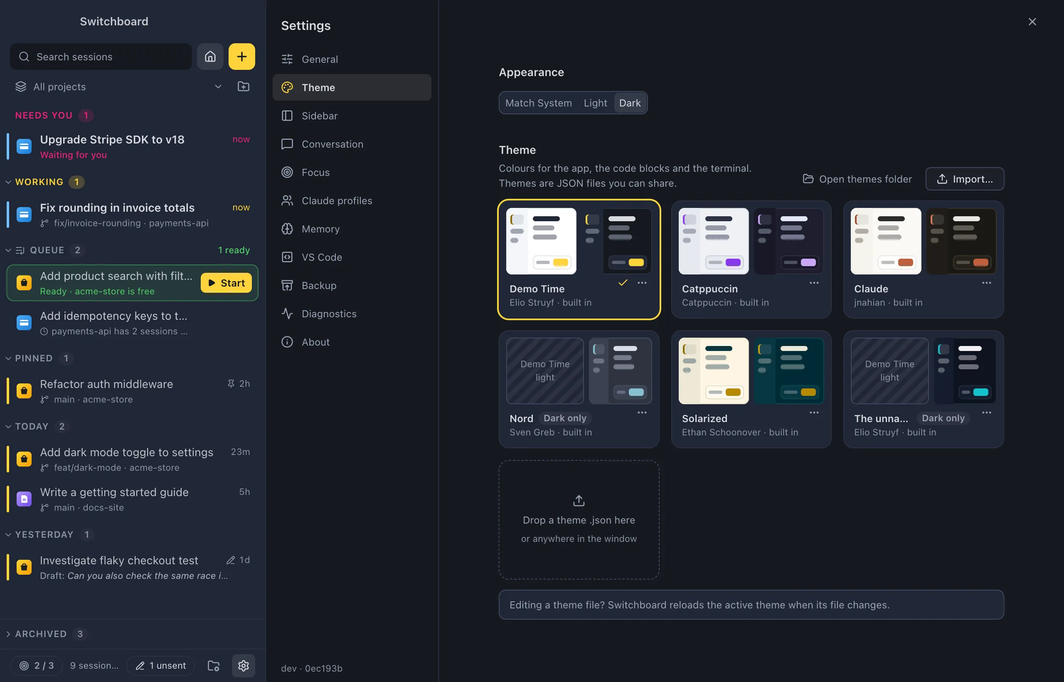Select the Solarized theme card
The height and width of the screenshot is (682, 1064).
pyautogui.click(x=751, y=389)
